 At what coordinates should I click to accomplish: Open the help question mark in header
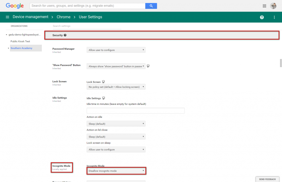262,17
